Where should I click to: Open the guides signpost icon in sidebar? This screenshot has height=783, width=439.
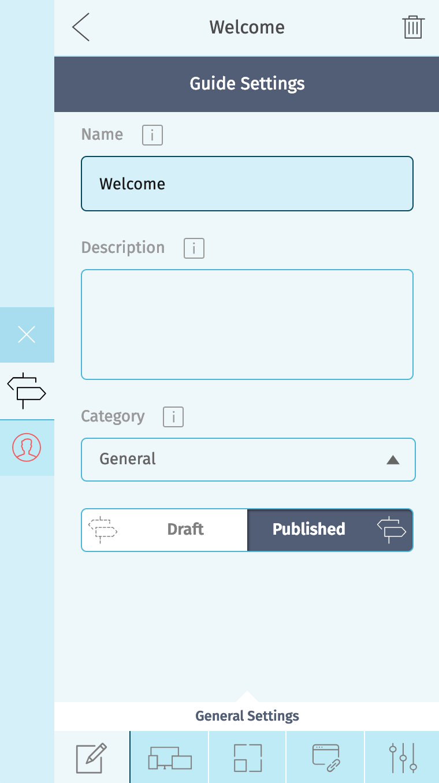click(27, 391)
